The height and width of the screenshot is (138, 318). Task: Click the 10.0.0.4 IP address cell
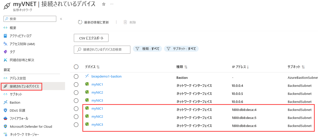(237, 86)
